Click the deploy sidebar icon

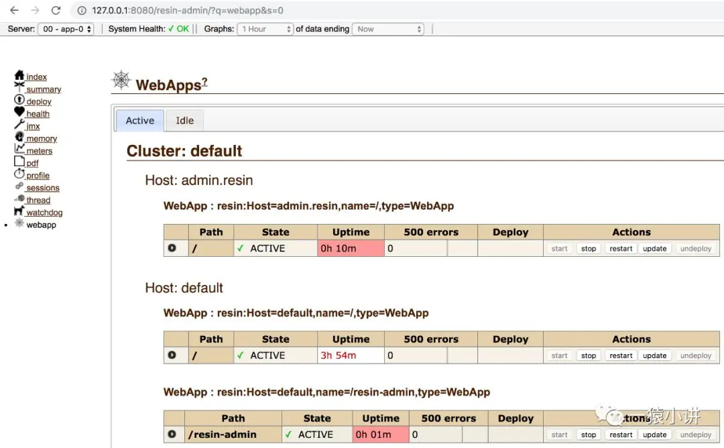click(x=19, y=99)
